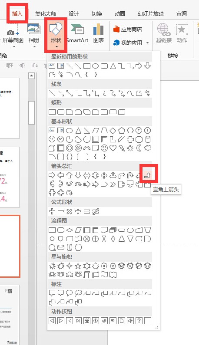Select the Movie camera action button
The width and height of the screenshot is (199, 345).
pyautogui.click(x=113, y=321)
